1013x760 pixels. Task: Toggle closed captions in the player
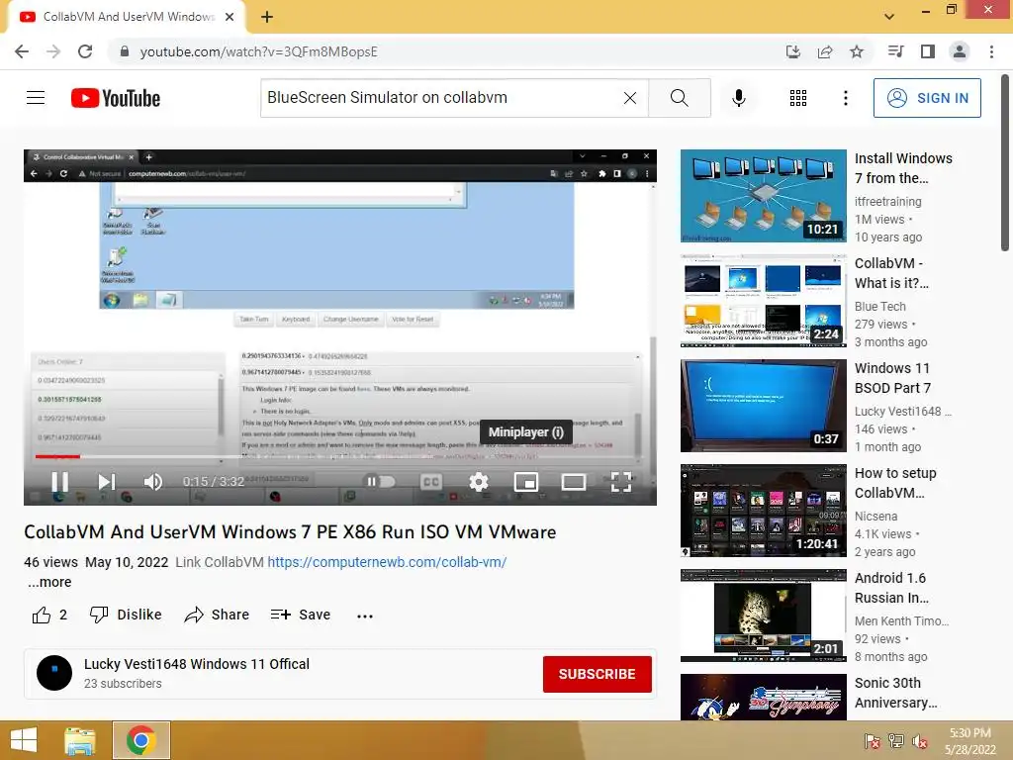tap(431, 482)
